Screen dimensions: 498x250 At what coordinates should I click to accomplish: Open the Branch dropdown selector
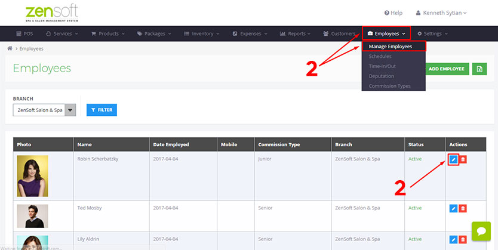[x=44, y=110]
